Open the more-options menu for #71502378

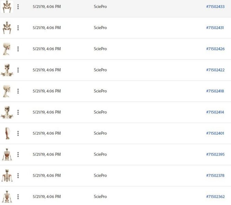coord(18,176)
